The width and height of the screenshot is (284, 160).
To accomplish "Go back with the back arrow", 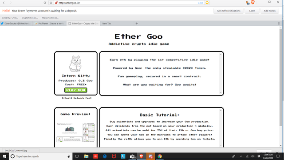I will pos(4,3).
